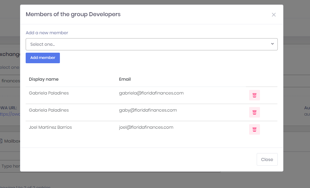The image size is (310, 188).
Task: Open the OWA URL link in the background
Action: [10, 114]
